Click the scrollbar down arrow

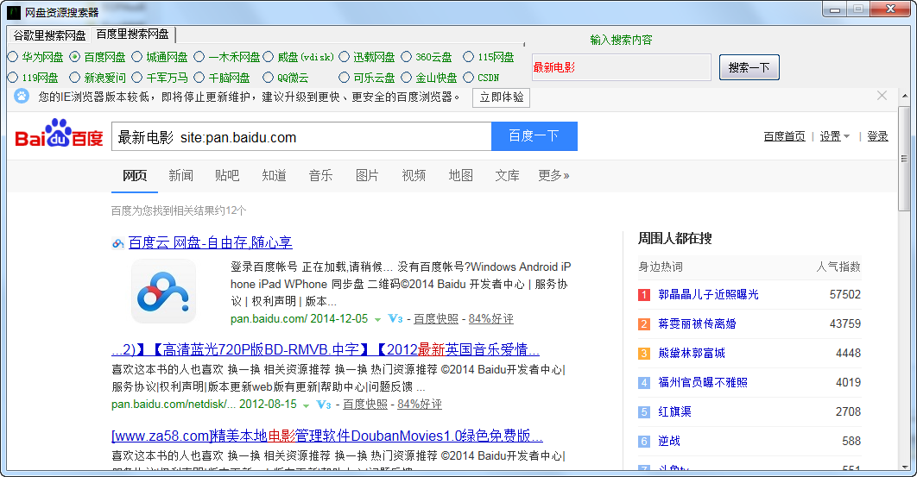(x=905, y=467)
